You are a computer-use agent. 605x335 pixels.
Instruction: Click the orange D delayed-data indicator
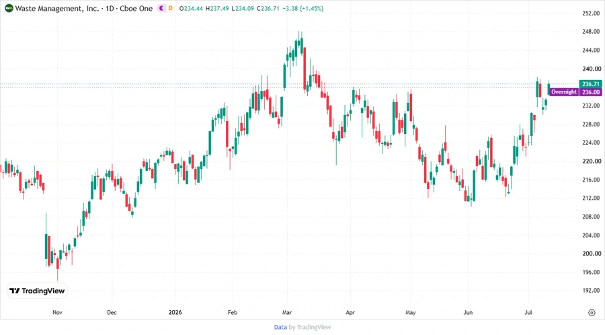click(170, 8)
